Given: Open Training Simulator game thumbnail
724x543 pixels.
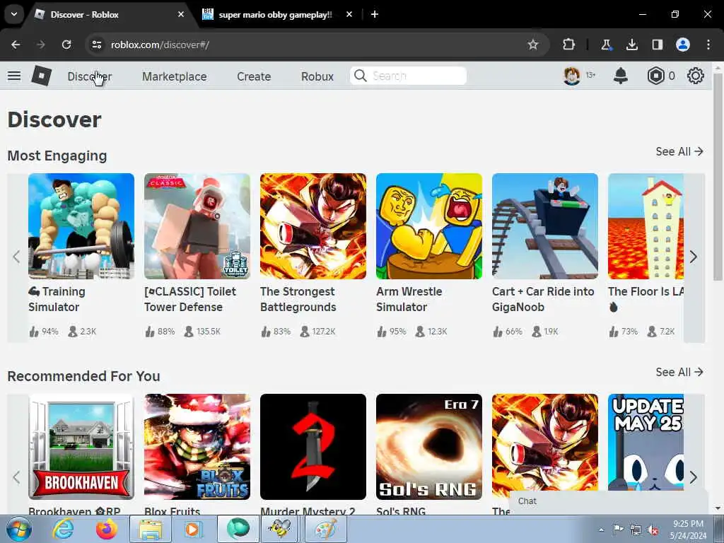Looking at the screenshot, I should [x=81, y=226].
